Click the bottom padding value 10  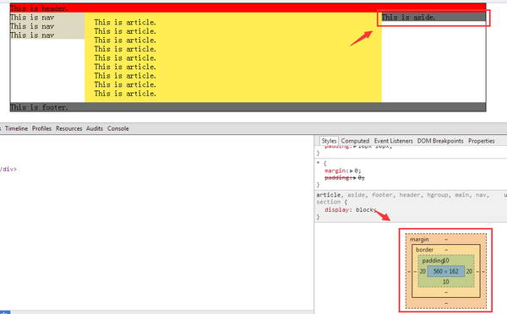pos(446,282)
